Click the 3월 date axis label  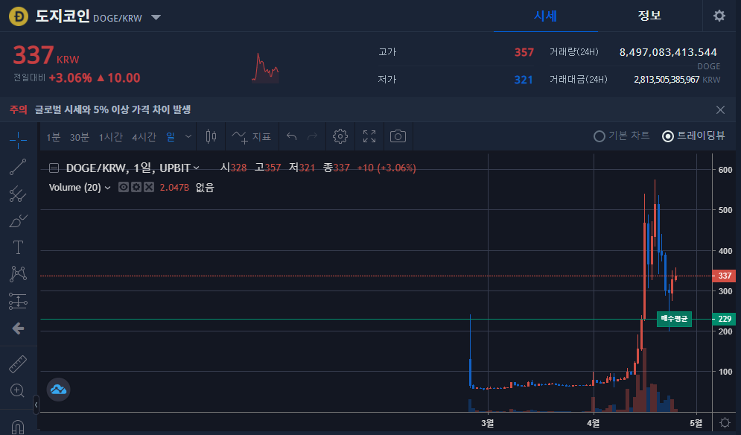(x=487, y=423)
